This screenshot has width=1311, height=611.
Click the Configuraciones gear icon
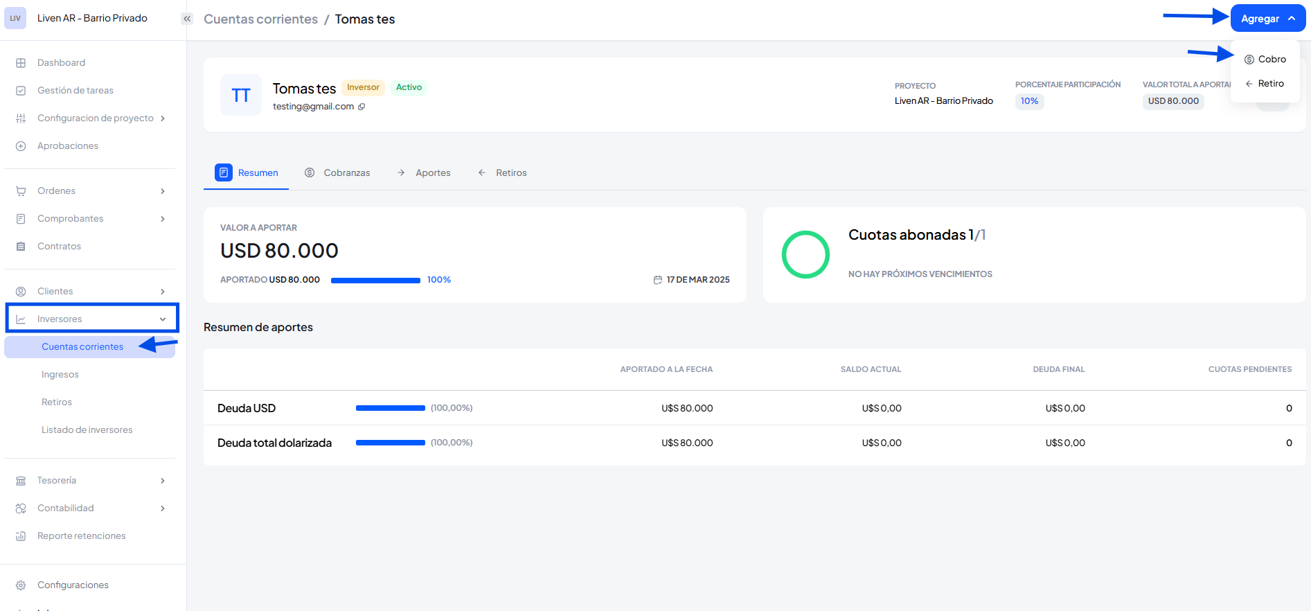coord(21,585)
